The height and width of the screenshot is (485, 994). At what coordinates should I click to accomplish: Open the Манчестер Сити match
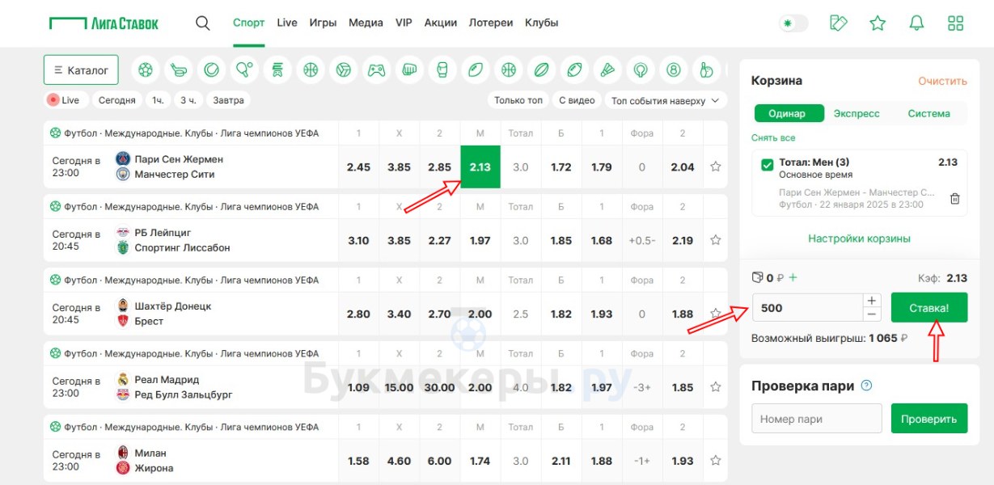175,174
